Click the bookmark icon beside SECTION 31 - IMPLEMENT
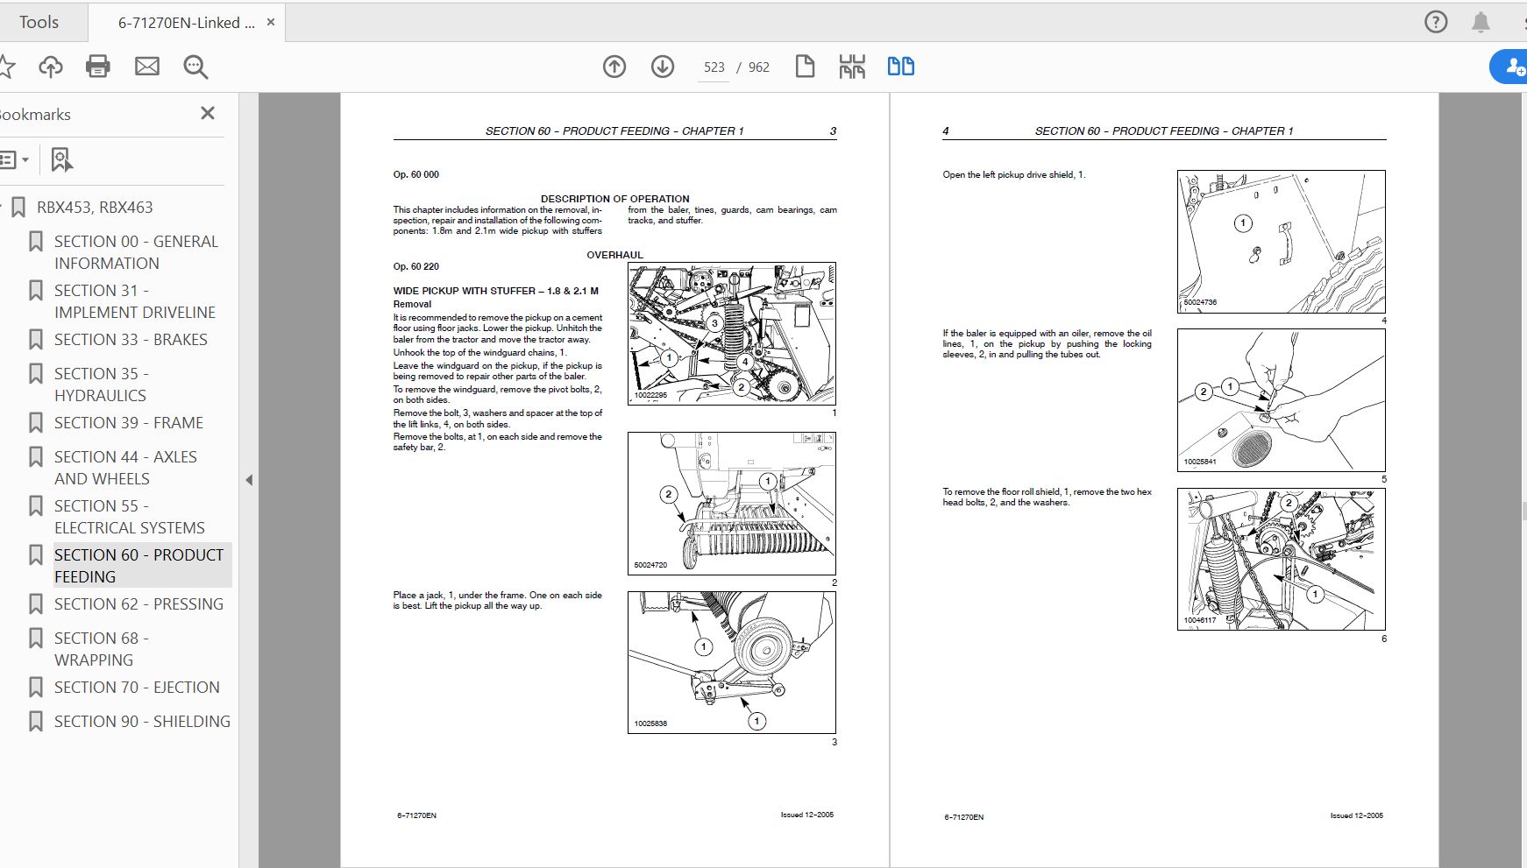1527x868 pixels. coord(36,290)
